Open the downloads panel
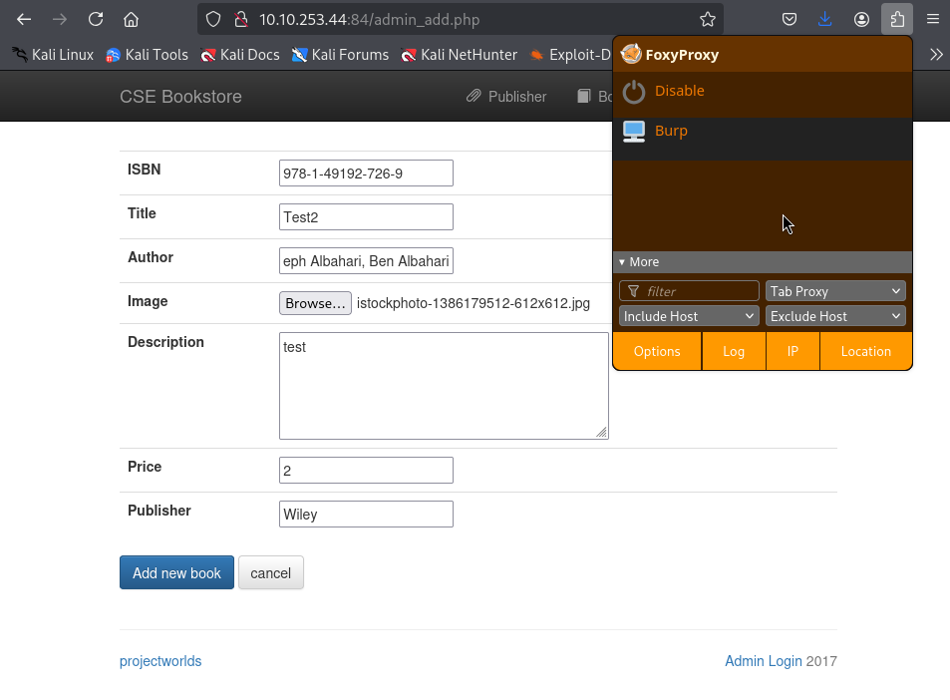 [824, 19]
